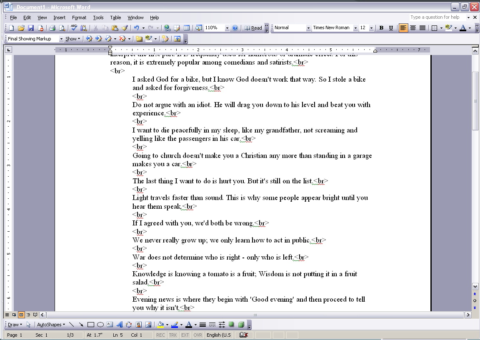This screenshot has height=340, width=480.
Task: Insert a Text Box
Action: (110, 325)
